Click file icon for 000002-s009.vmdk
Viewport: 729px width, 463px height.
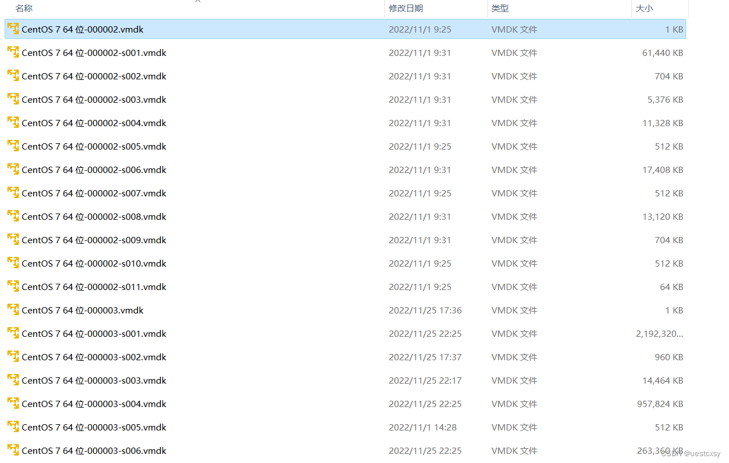coord(13,239)
